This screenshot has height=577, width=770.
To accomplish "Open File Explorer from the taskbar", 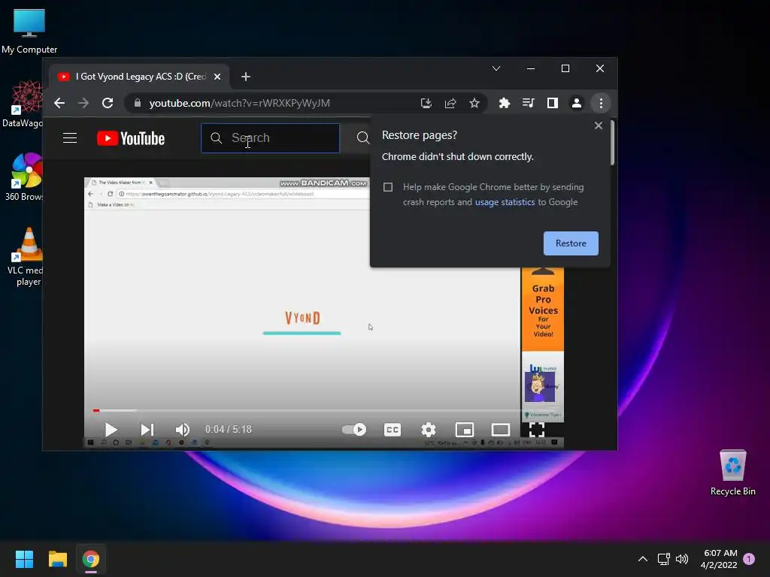I will tap(57, 559).
